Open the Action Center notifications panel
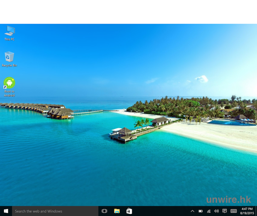 pos(225,211)
